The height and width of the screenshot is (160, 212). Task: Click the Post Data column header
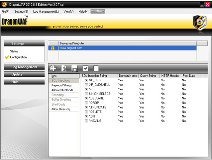coord(192,76)
